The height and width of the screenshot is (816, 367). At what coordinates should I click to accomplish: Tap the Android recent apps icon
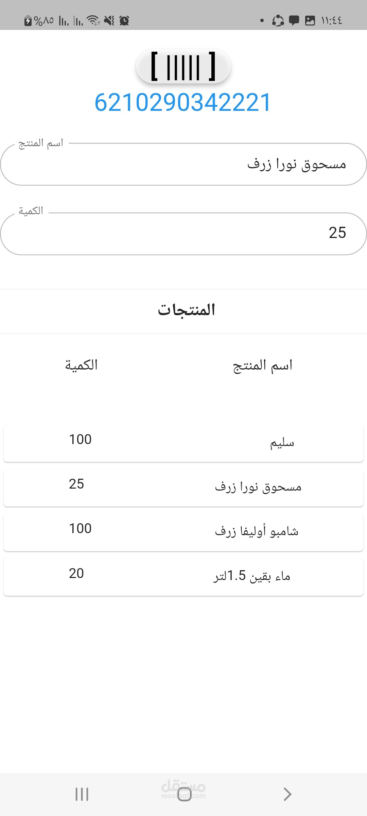[x=82, y=794]
